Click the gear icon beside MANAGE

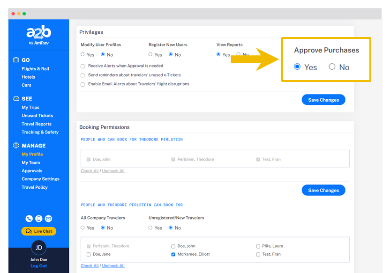click(x=16, y=146)
